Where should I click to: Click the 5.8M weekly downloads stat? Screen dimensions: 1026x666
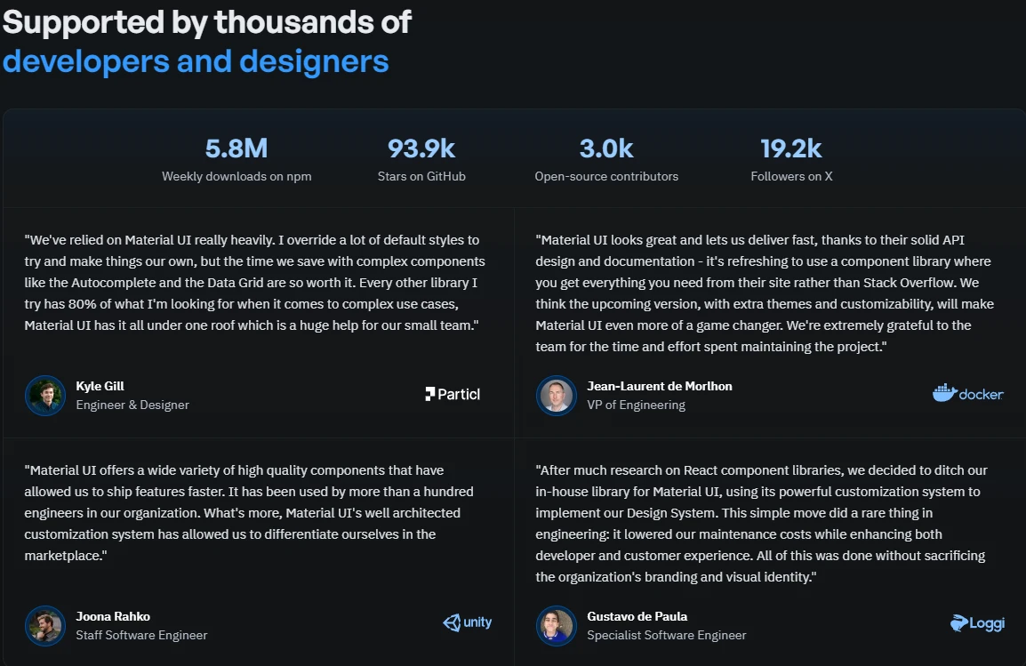click(236, 148)
